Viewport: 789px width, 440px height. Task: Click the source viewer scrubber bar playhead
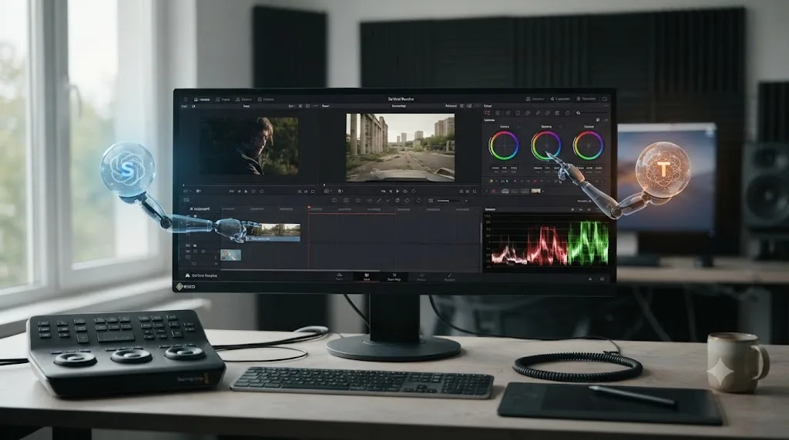coord(183,185)
